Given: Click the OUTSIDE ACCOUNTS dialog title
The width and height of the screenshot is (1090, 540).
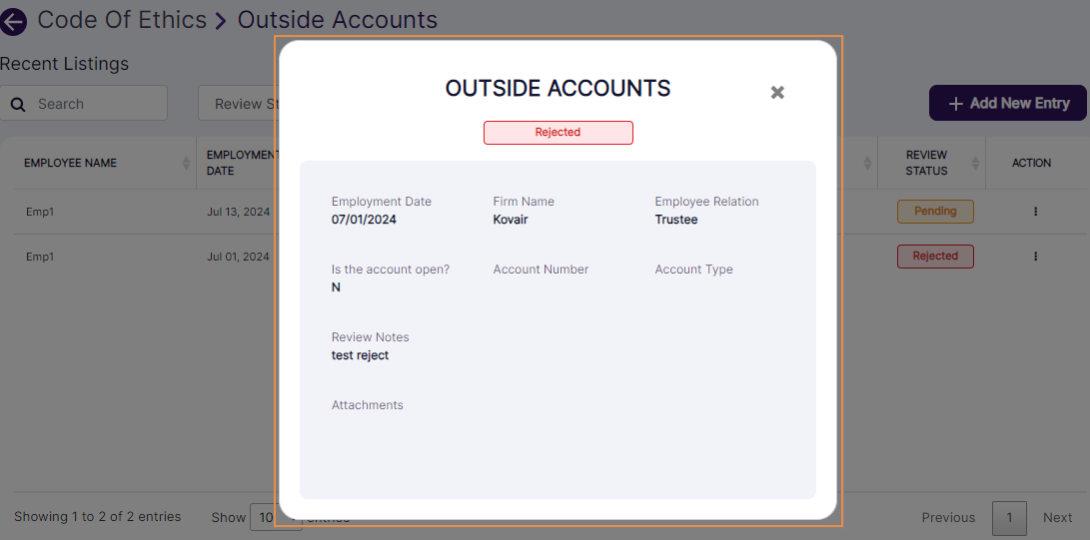Looking at the screenshot, I should pyautogui.click(x=557, y=88).
